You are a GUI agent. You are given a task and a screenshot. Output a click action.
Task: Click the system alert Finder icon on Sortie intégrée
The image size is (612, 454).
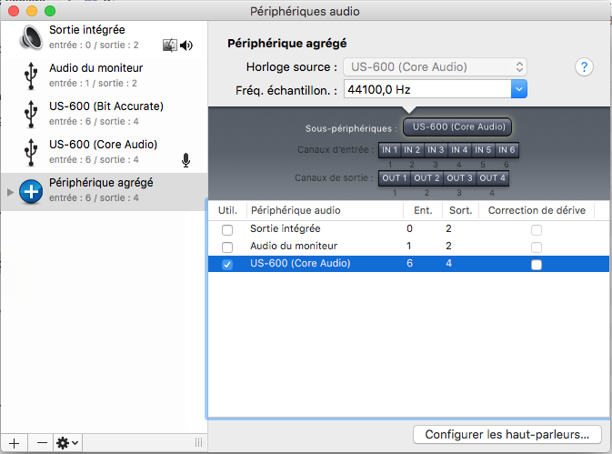[x=170, y=45]
